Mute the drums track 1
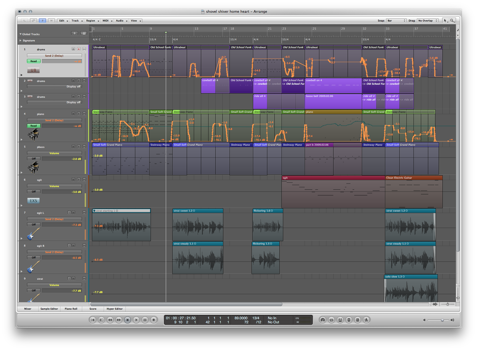The image size is (477, 350). (84, 49)
